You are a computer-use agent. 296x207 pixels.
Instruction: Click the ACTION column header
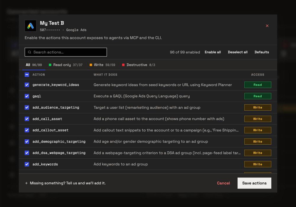(x=39, y=75)
